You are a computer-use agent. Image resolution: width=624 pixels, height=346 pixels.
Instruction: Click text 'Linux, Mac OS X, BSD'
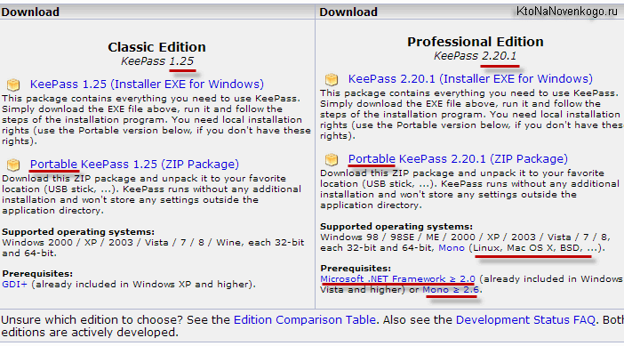527,248
